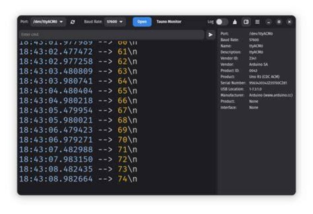The width and height of the screenshot is (313, 214).
Task: Click the sidebar Baud Rate value 57600
Action: [254, 40]
